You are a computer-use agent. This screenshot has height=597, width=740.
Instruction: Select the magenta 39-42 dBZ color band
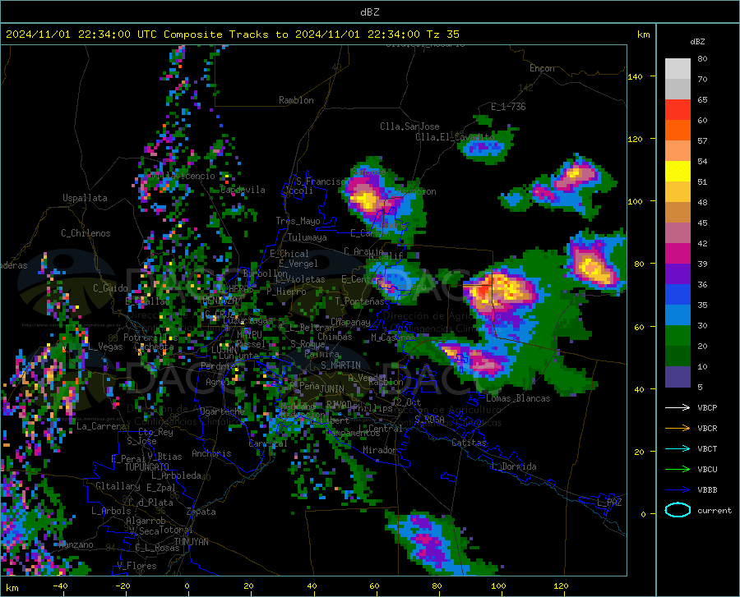coord(678,254)
